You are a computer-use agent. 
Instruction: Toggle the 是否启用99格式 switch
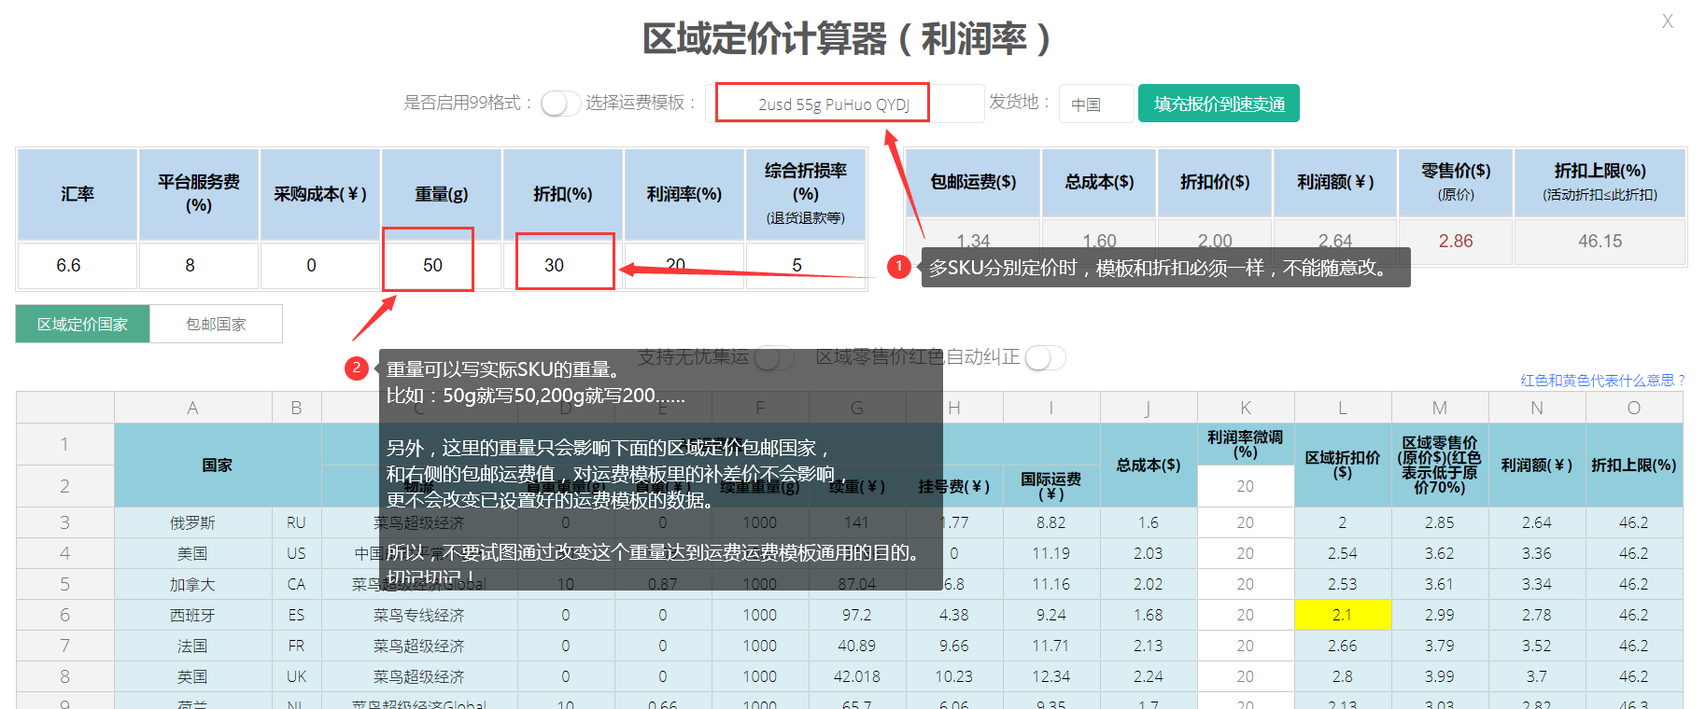[560, 104]
